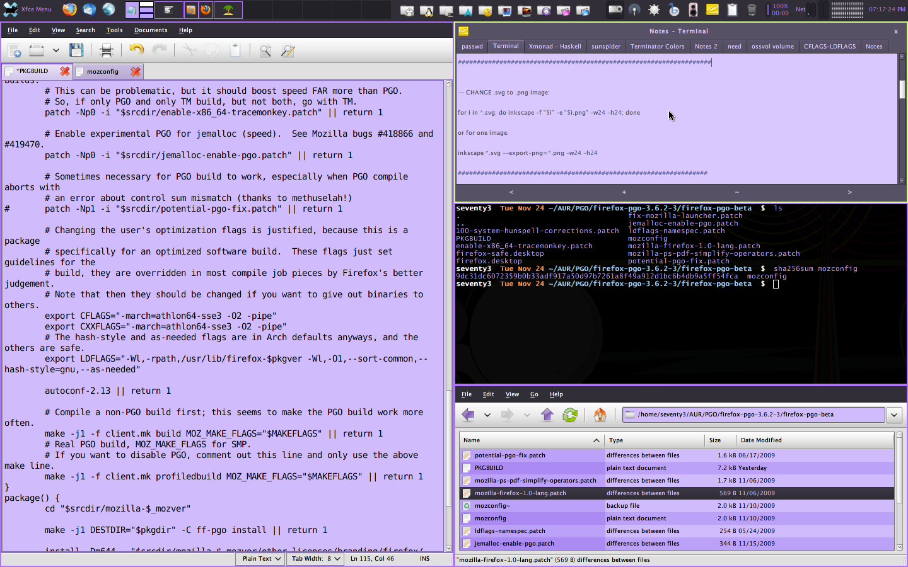Go to home folder in file manager
The width and height of the screenshot is (908, 567).
click(x=600, y=415)
